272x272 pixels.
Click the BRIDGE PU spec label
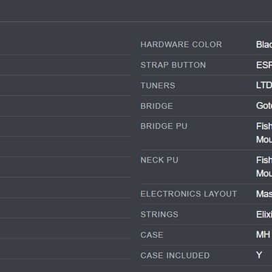tap(164, 126)
